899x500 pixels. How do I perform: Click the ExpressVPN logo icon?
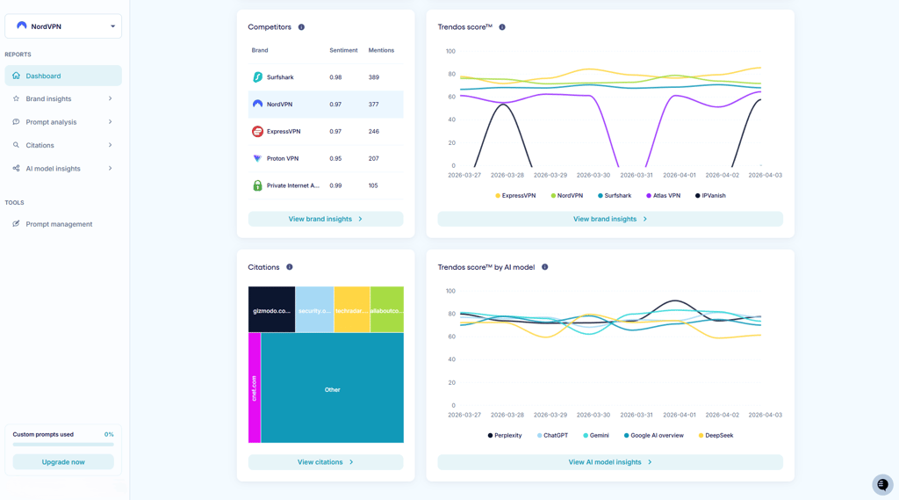[x=257, y=132]
